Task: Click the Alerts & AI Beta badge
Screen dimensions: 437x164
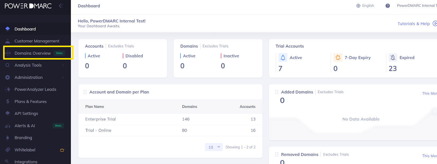Action: point(58,126)
